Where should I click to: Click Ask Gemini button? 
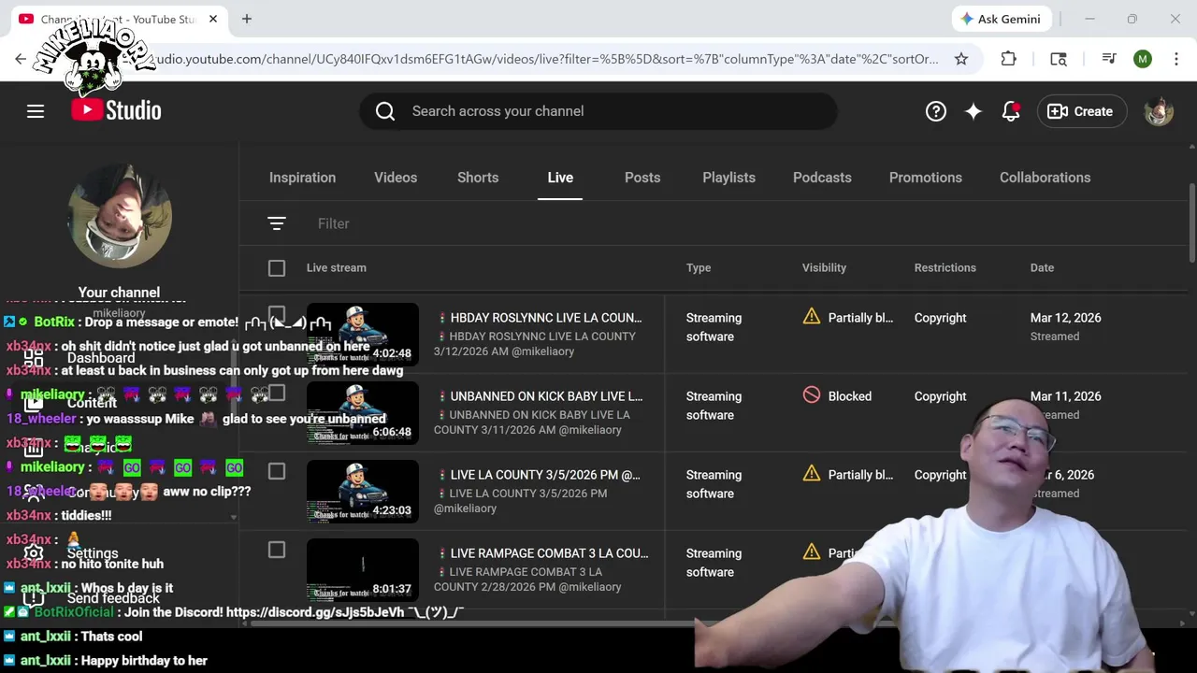(x=1002, y=19)
